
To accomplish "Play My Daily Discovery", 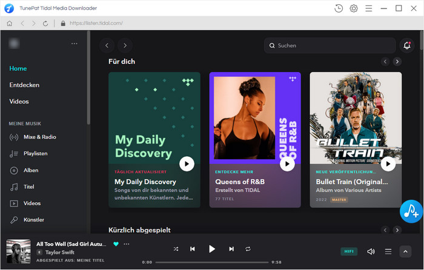I will (x=187, y=164).
